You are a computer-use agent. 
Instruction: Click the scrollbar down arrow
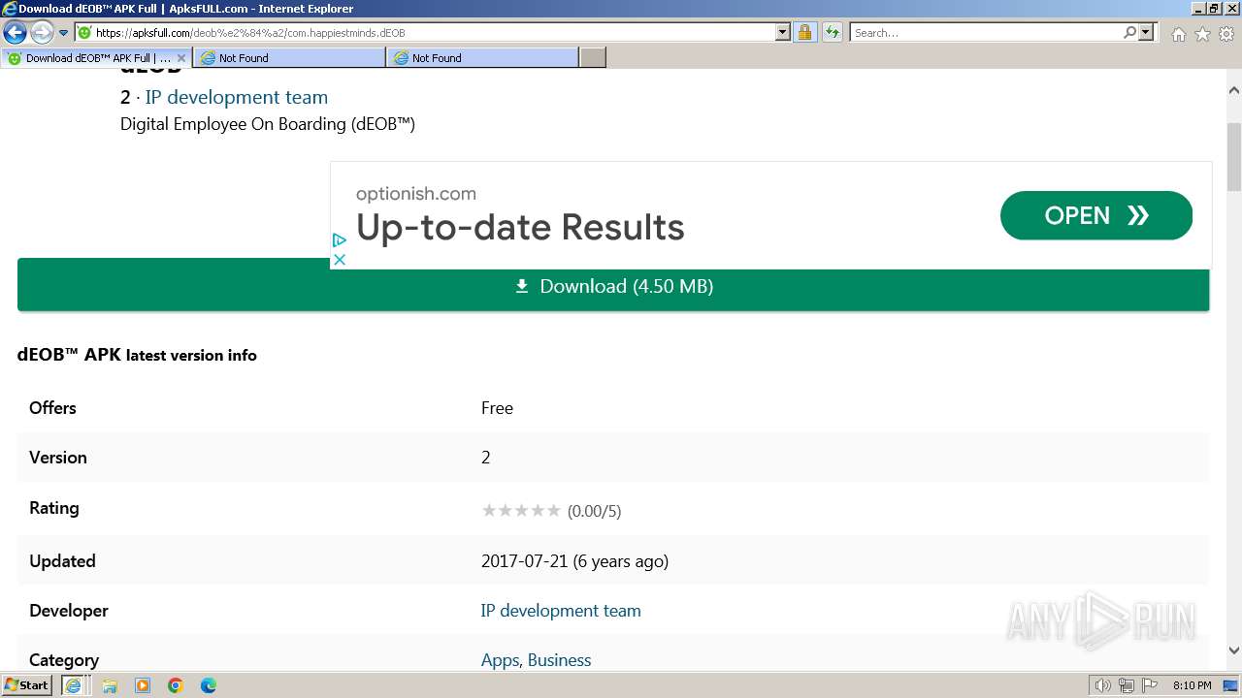point(1233,650)
